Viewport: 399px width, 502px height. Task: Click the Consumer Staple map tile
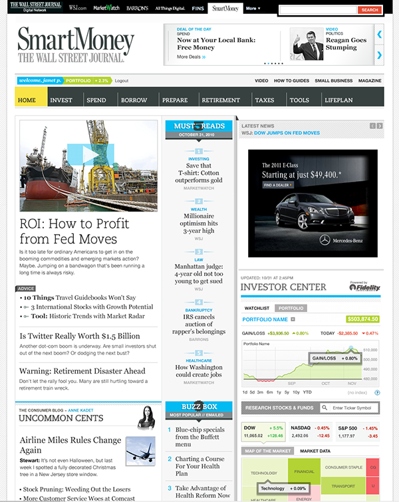(x=343, y=467)
